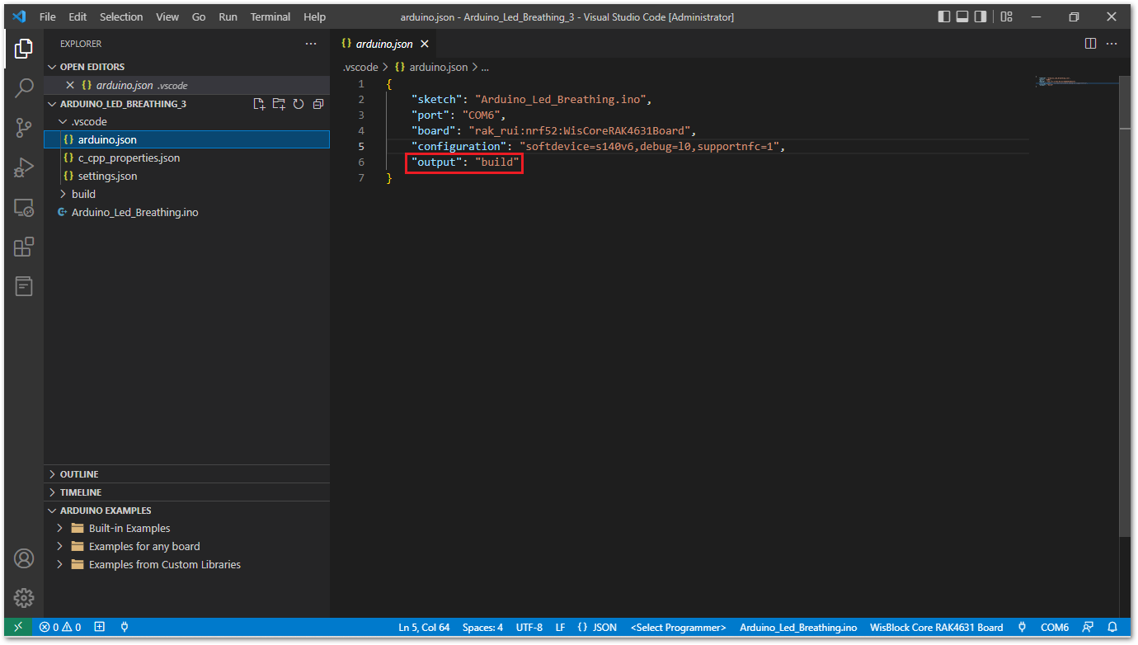This screenshot has width=1138, height=645.
Task: Open the feedback icon in status bar
Action: [x=1088, y=627]
